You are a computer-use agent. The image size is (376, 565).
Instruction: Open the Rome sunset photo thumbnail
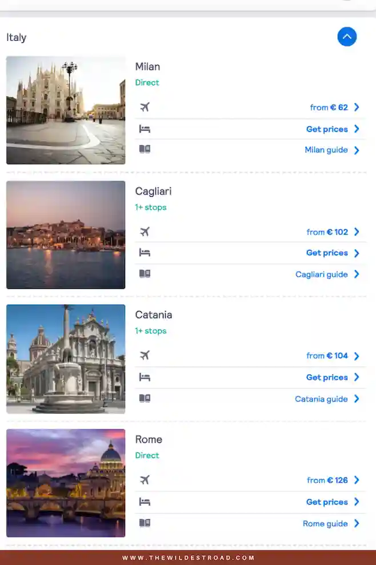(65, 483)
